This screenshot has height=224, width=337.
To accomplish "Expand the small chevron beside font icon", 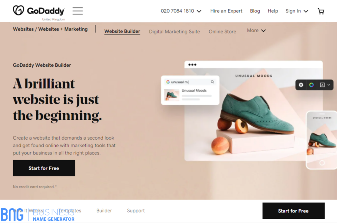I will pos(329,85).
